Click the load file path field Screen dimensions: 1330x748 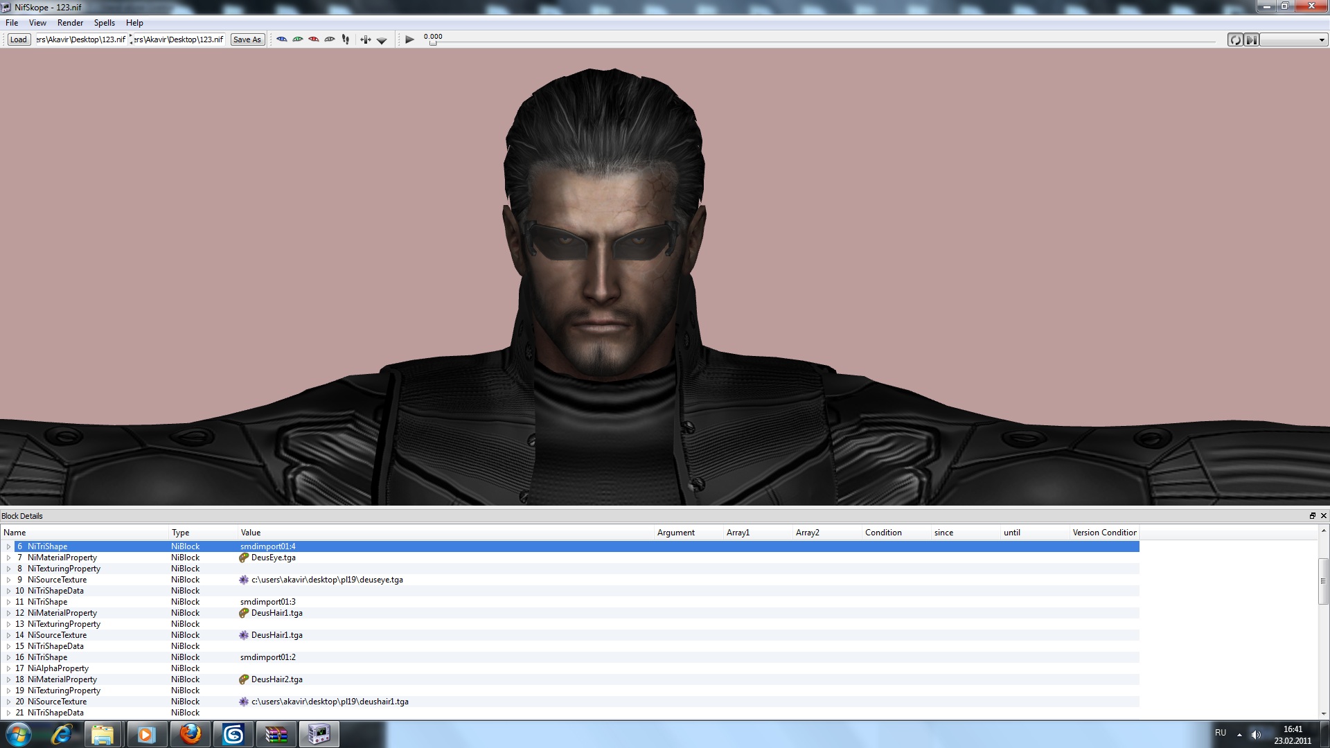tap(81, 39)
